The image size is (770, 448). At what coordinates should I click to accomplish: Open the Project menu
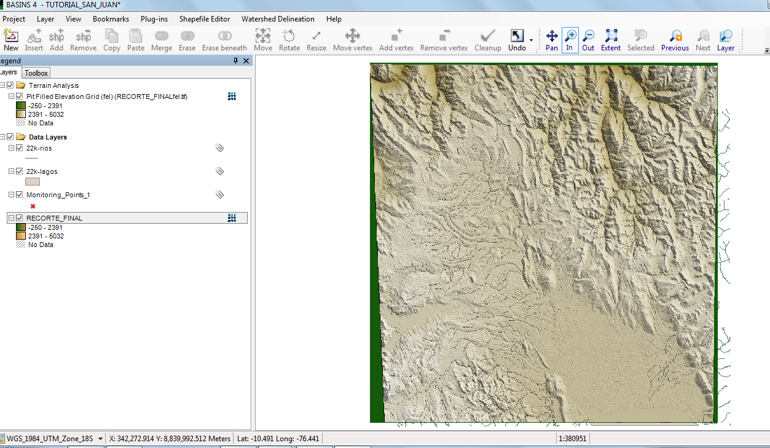[14, 19]
